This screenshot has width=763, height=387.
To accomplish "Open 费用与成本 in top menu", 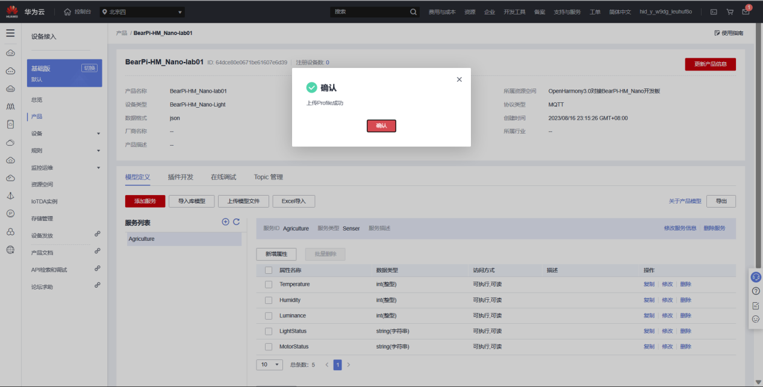I will coord(442,11).
